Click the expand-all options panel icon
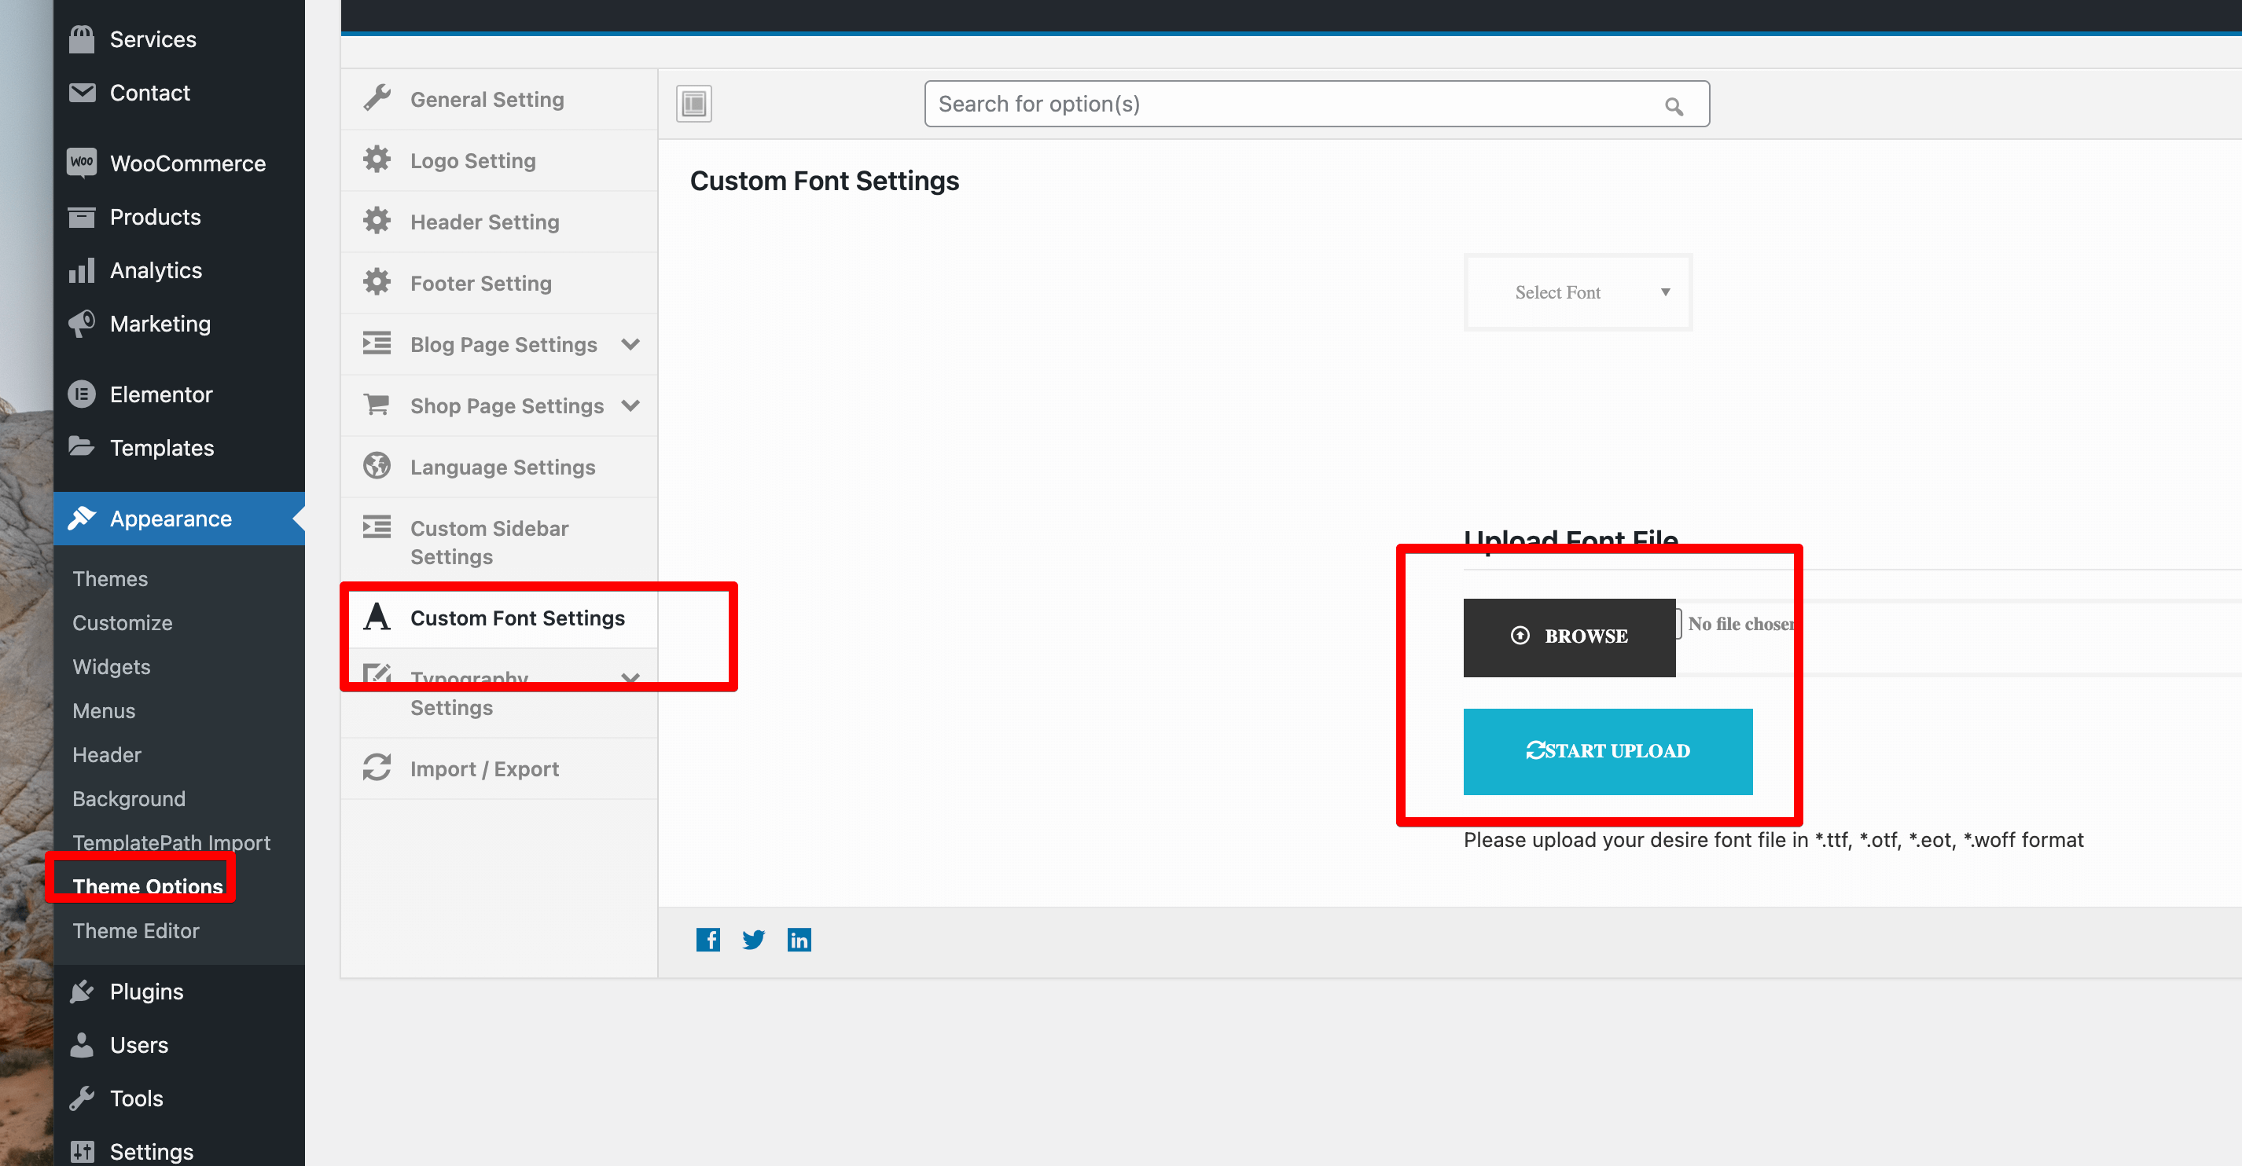 coord(693,104)
